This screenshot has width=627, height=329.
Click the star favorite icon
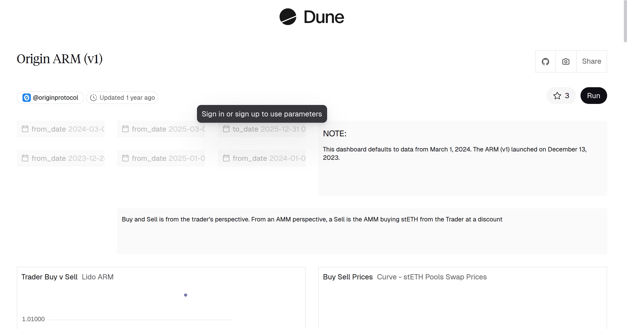(x=557, y=96)
